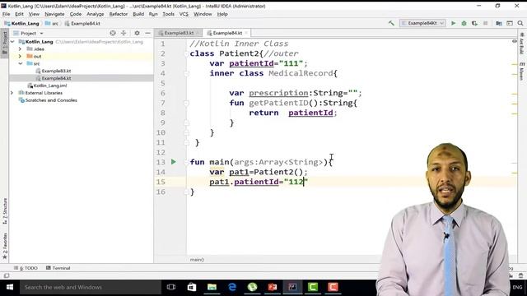The width and height of the screenshot is (527, 296).
Task: Click the ENG language indicator
Action: point(517,287)
